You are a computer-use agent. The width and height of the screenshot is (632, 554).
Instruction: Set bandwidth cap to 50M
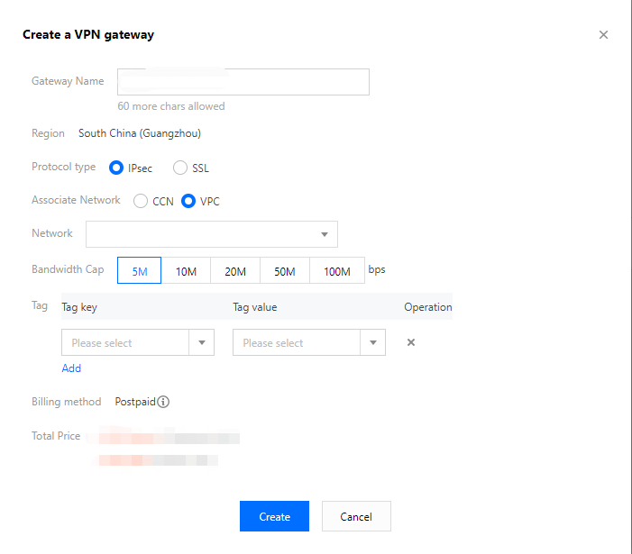[285, 271]
